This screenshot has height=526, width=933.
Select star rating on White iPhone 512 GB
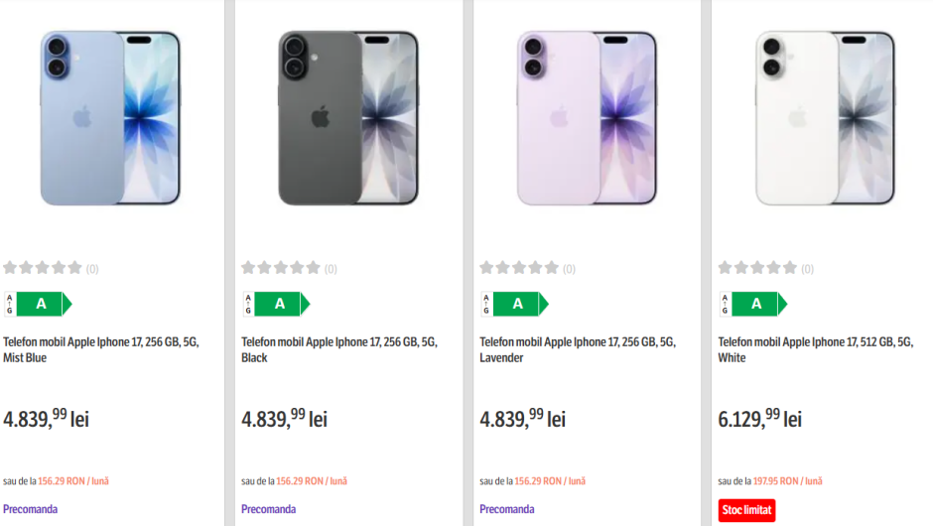click(757, 268)
